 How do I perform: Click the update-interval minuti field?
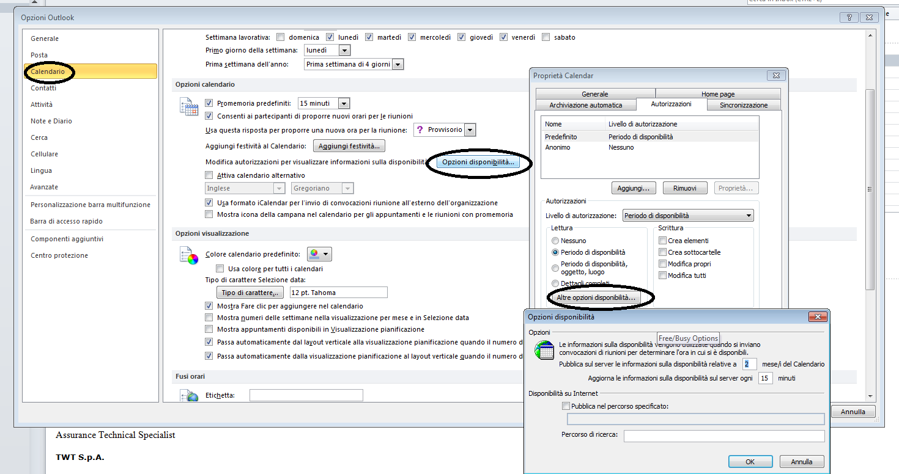tap(765, 378)
